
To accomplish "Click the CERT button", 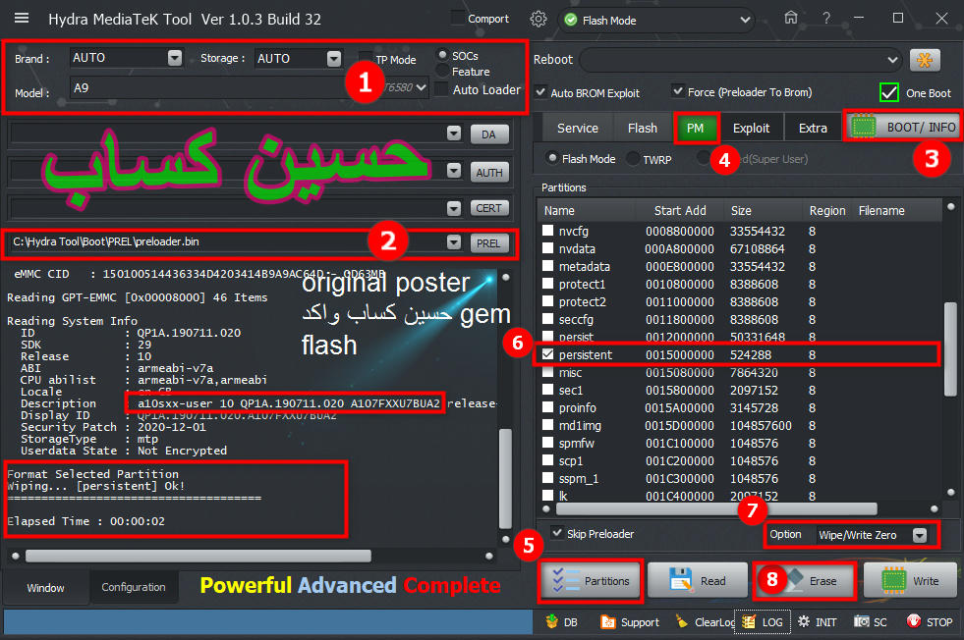I will [488, 208].
